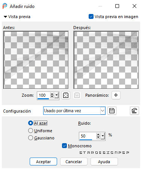The width and height of the screenshot is (142, 170).
Task: Collapse the Vista previa section
Action: (x=5, y=17)
